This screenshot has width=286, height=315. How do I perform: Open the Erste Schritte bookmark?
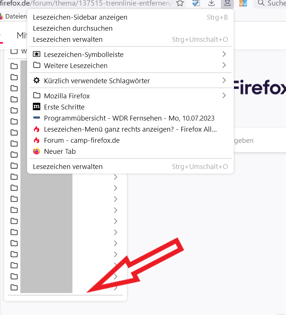click(130, 107)
